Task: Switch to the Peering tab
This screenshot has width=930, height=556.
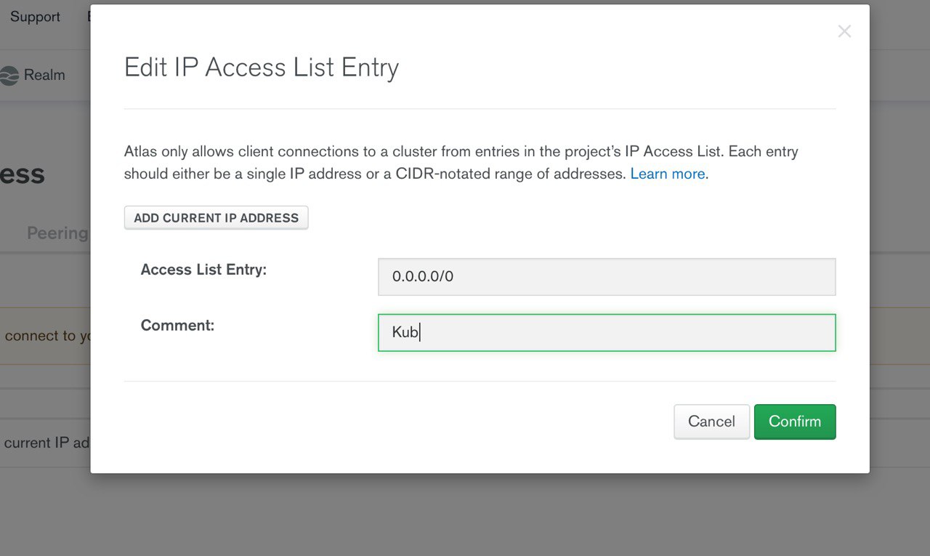Action: pos(57,233)
